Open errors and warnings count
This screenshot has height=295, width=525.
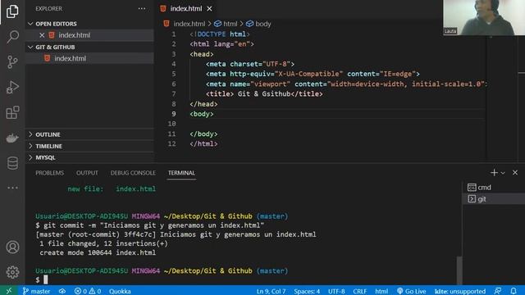coord(88,291)
